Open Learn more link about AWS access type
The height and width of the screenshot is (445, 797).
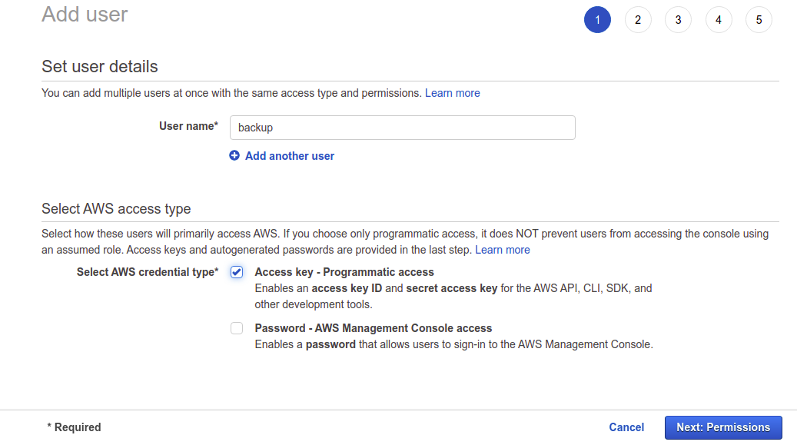503,250
